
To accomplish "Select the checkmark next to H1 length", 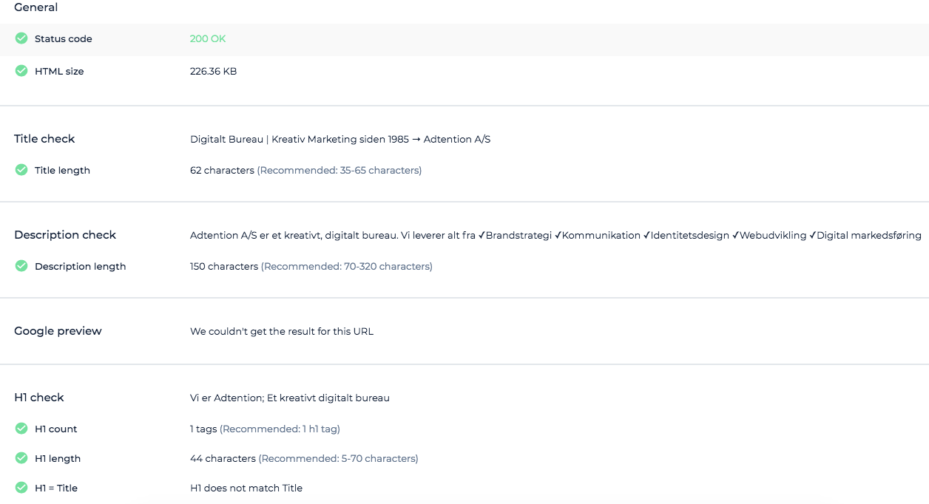I will tap(21, 458).
